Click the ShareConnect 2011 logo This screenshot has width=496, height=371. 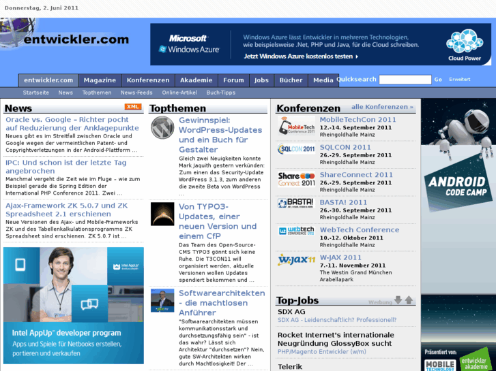click(x=296, y=179)
